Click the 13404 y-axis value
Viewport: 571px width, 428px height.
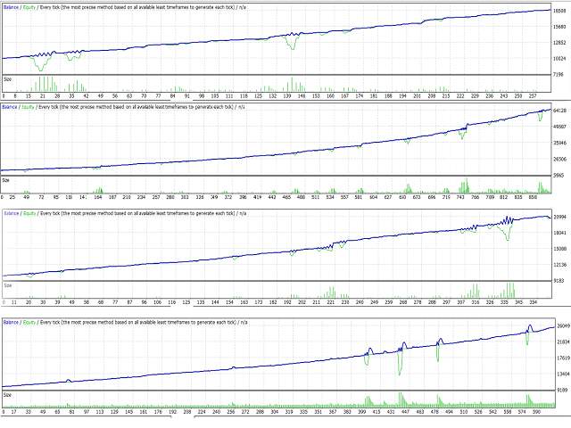563,374
